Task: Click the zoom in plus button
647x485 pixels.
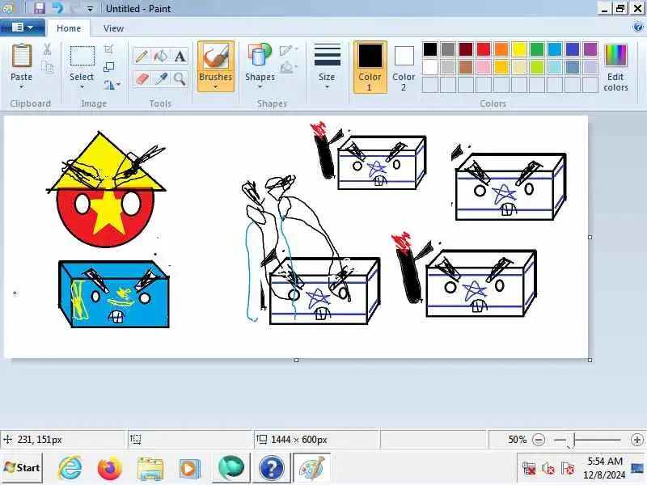Action: click(x=636, y=440)
